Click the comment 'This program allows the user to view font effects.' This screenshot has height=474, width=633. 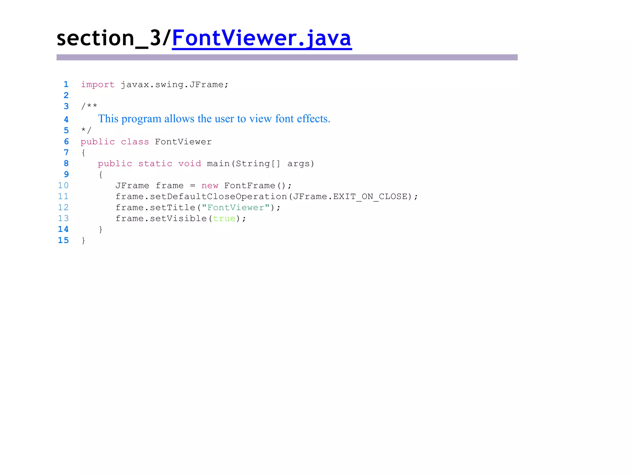[x=214, y=119]
